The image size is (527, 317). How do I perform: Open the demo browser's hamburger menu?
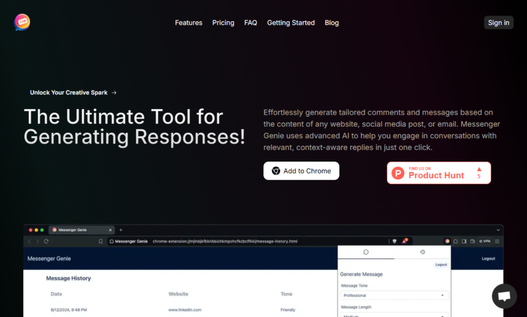coord(497,241)
